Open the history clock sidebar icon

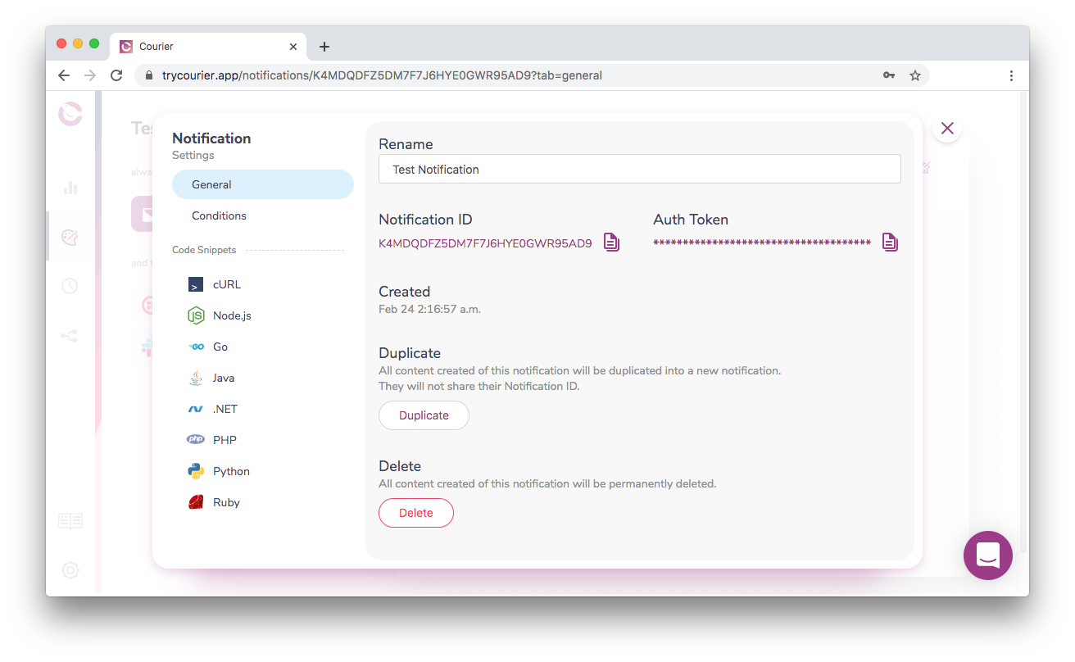point(70,286)
